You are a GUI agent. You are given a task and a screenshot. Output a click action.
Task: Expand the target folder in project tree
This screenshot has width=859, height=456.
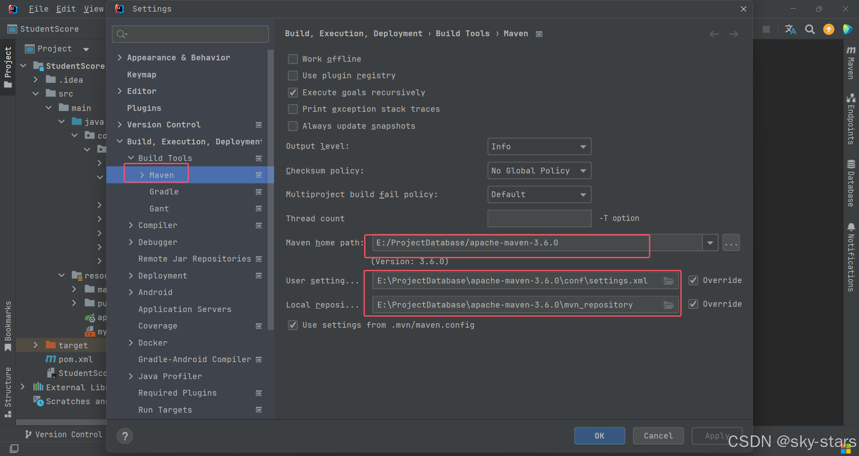pos(35,345)
